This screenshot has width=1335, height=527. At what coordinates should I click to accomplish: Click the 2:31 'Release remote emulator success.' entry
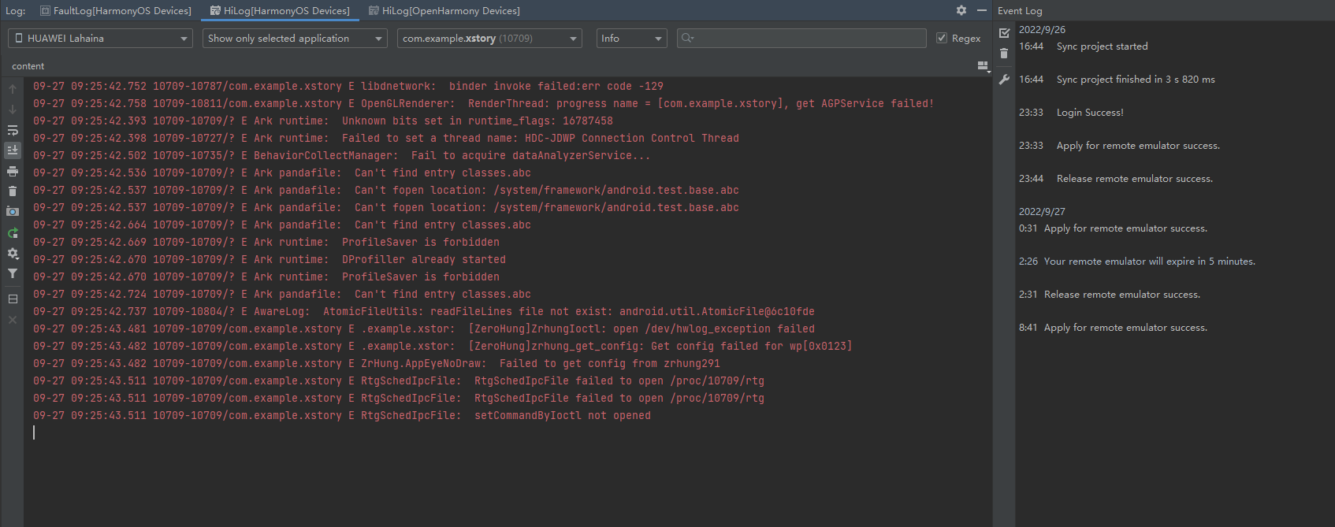point(1122,295)
